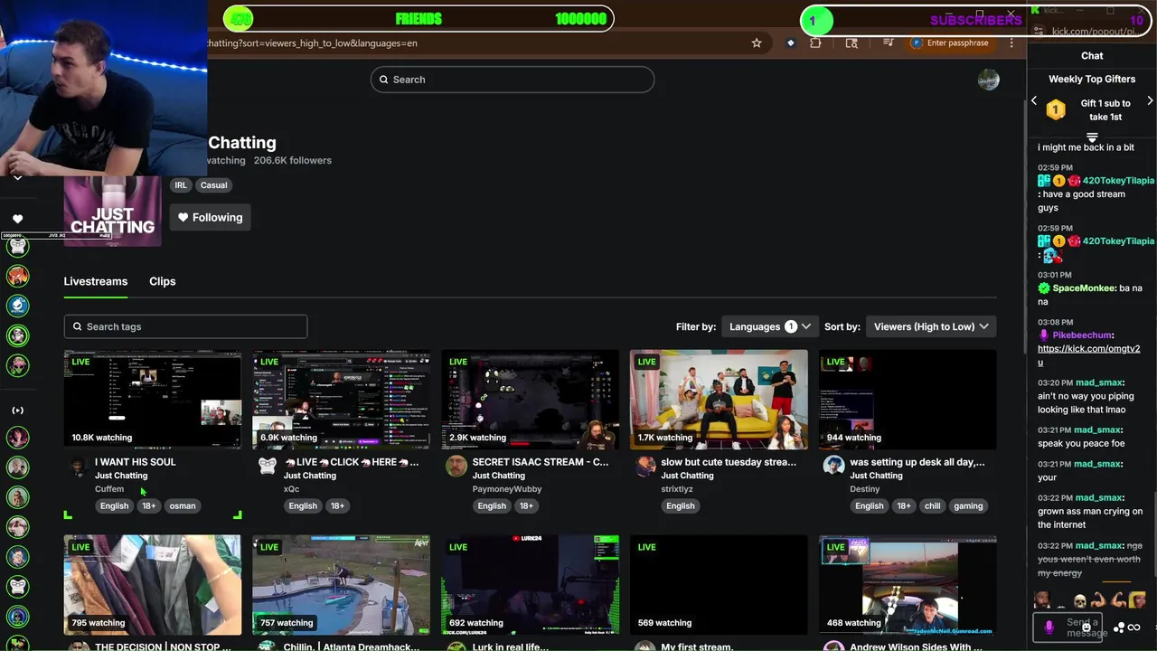Focus the top Search field

513,80
